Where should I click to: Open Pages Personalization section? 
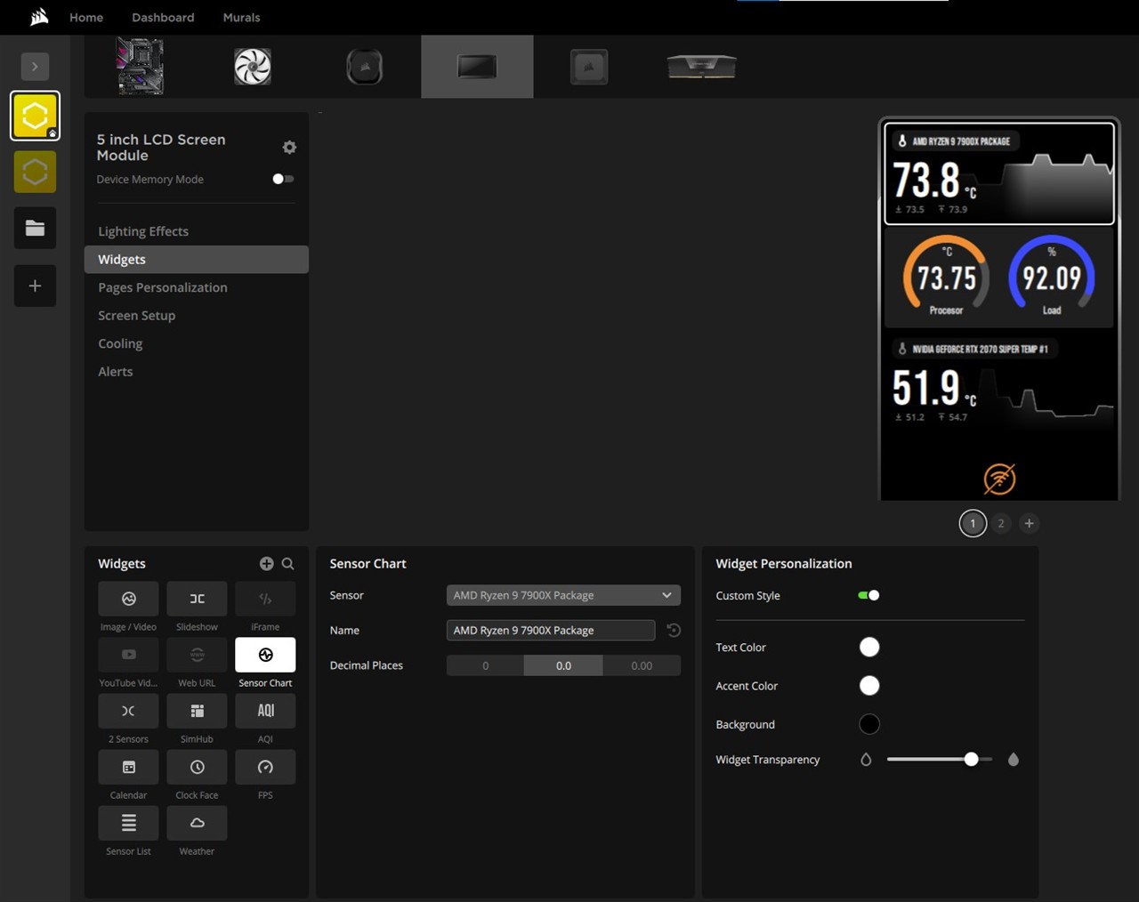click(x=163, y=287)
